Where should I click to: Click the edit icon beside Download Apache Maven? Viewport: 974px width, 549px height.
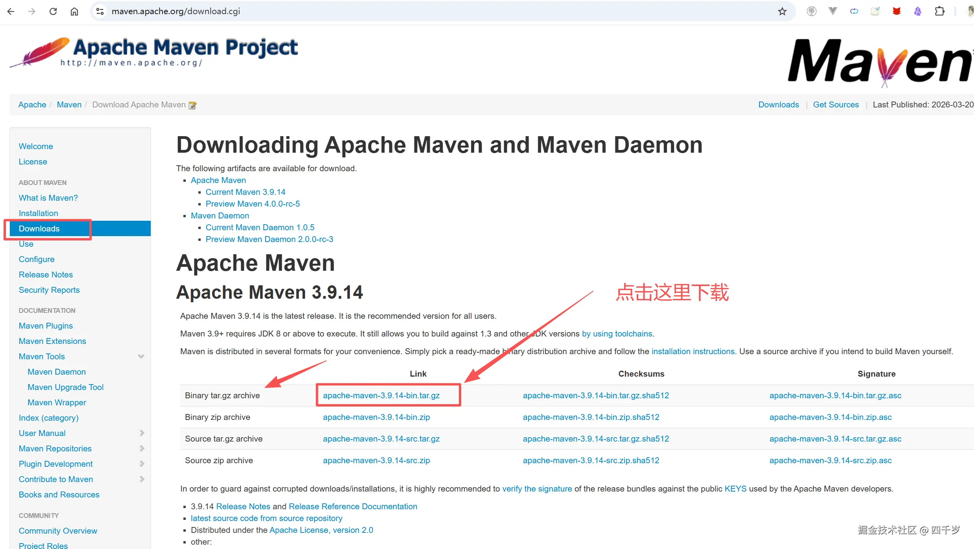click(x=192, y=105)
